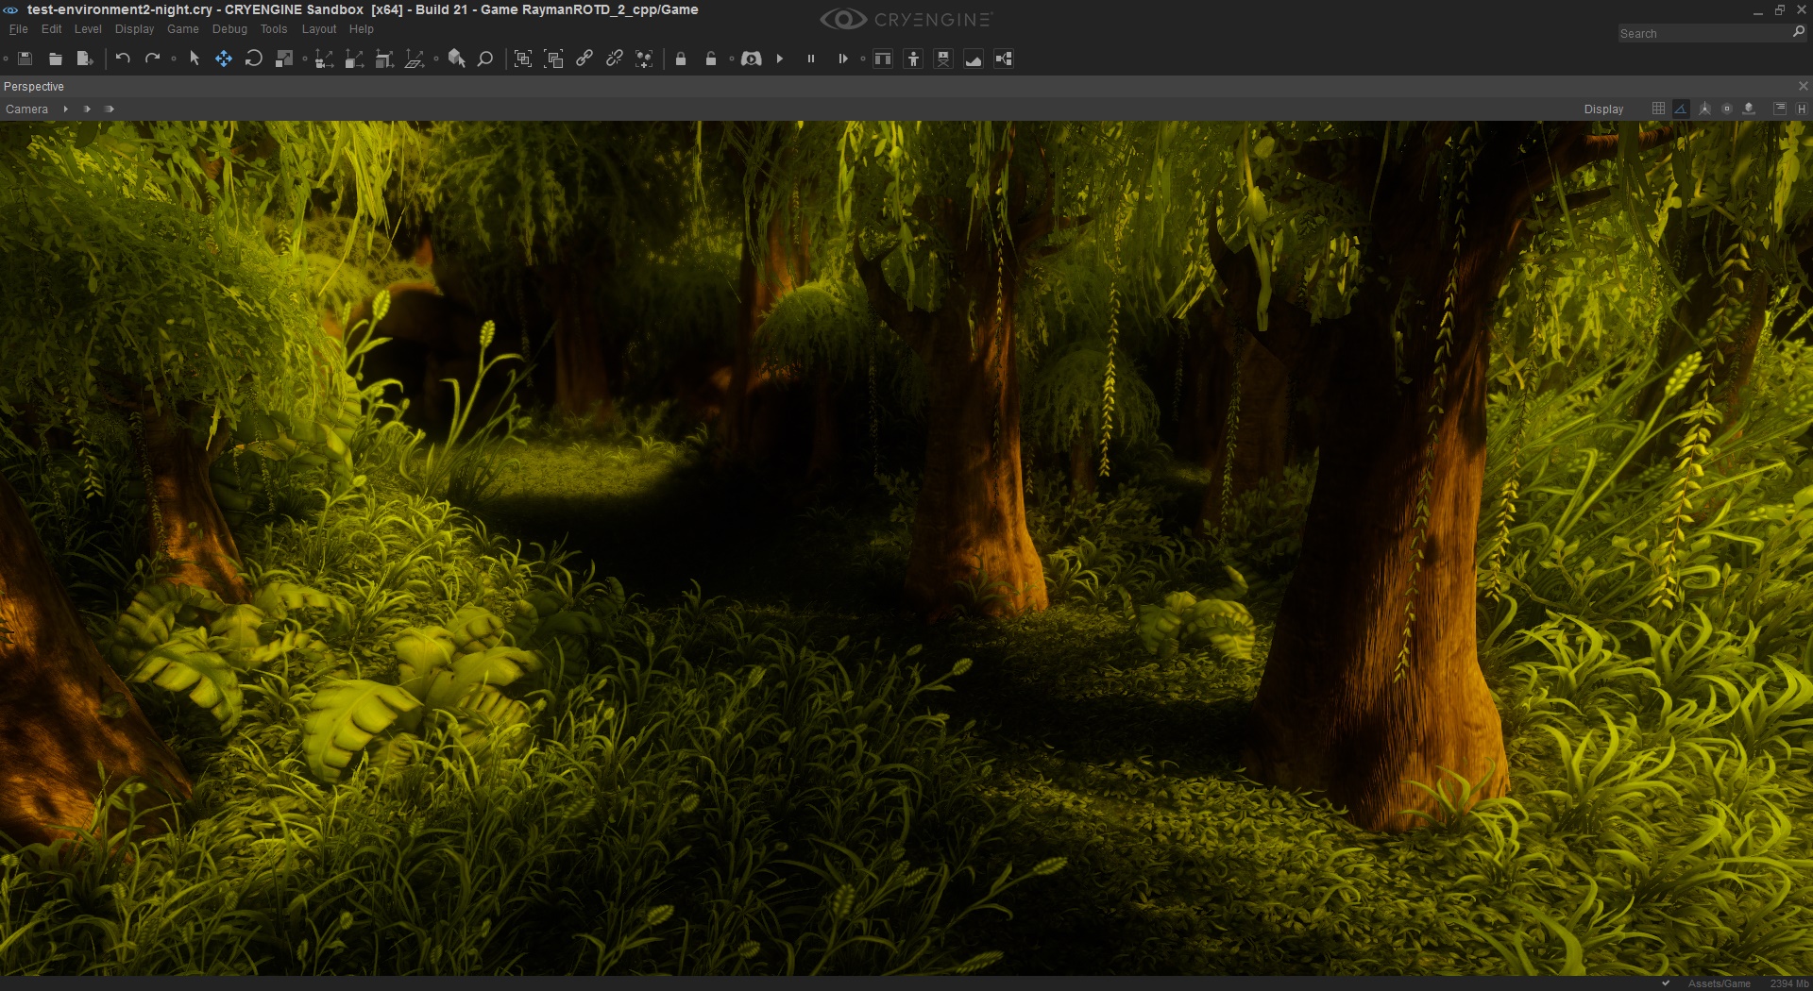
Task: Click the 2394 Mb memory indicator
Action: (1789, 983)
